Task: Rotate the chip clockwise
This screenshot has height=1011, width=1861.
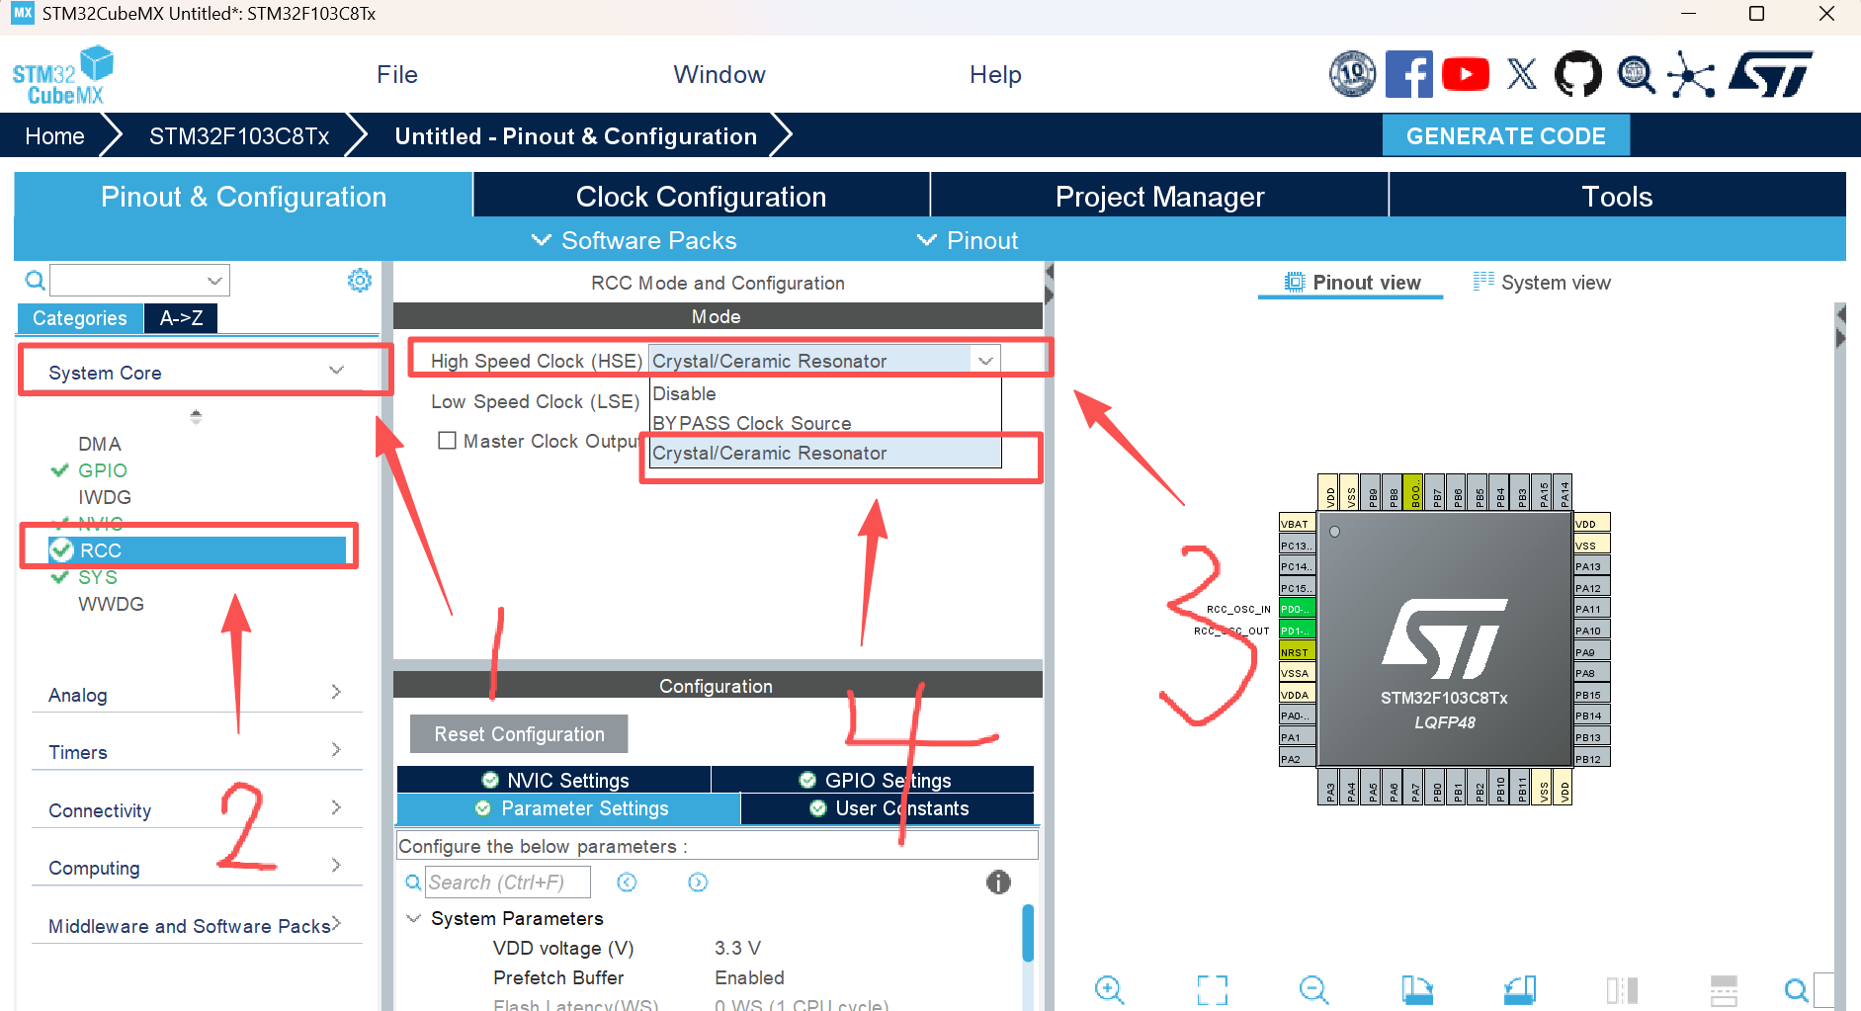Action: click(1417, 989)
